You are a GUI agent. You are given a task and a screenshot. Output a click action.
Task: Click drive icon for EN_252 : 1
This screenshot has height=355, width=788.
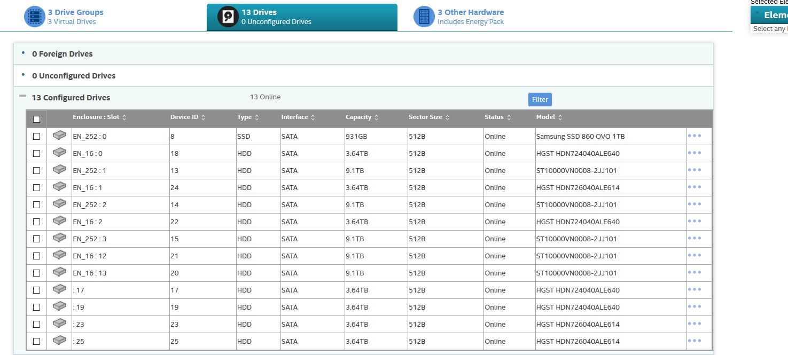pyautogui.click(x=59, y=170)
